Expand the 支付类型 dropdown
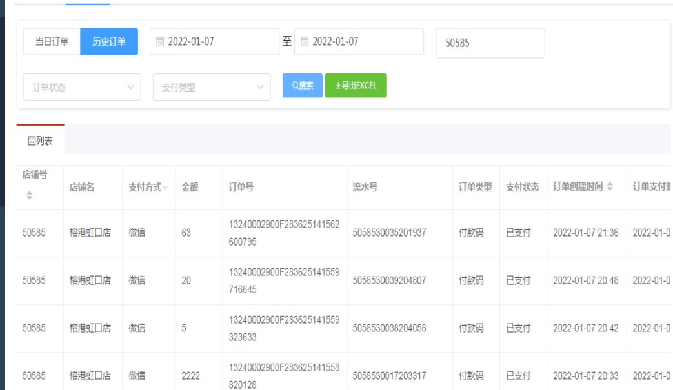Viewport: 673px width, 390px height. click(212, 87)
